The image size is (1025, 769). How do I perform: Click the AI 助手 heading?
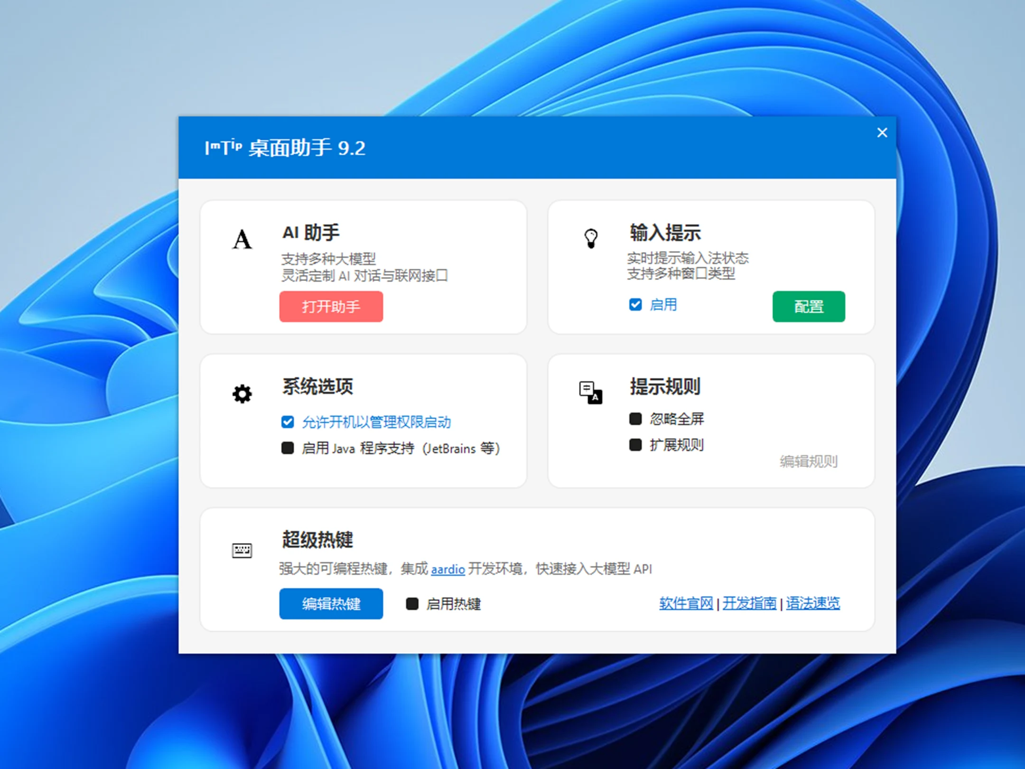[x=311, y=233]
